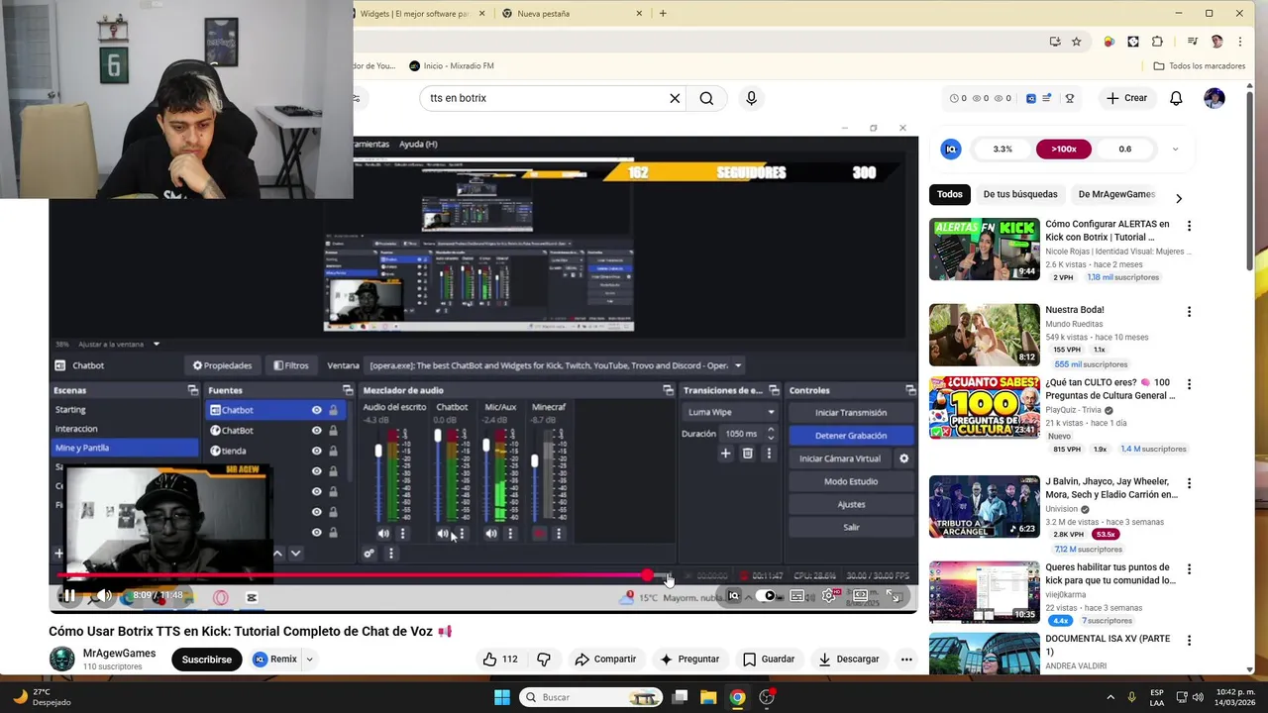Open the vidIQ icon in player controls

(x=733, y=596)
